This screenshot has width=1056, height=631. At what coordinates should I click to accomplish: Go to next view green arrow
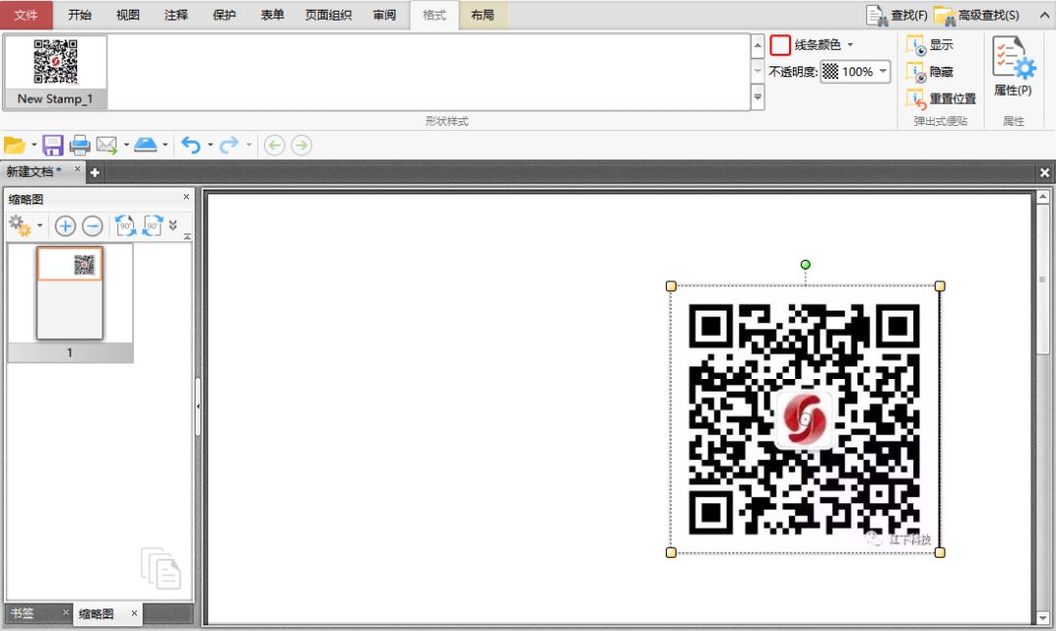pyautogui.click(x=301, y=146)
